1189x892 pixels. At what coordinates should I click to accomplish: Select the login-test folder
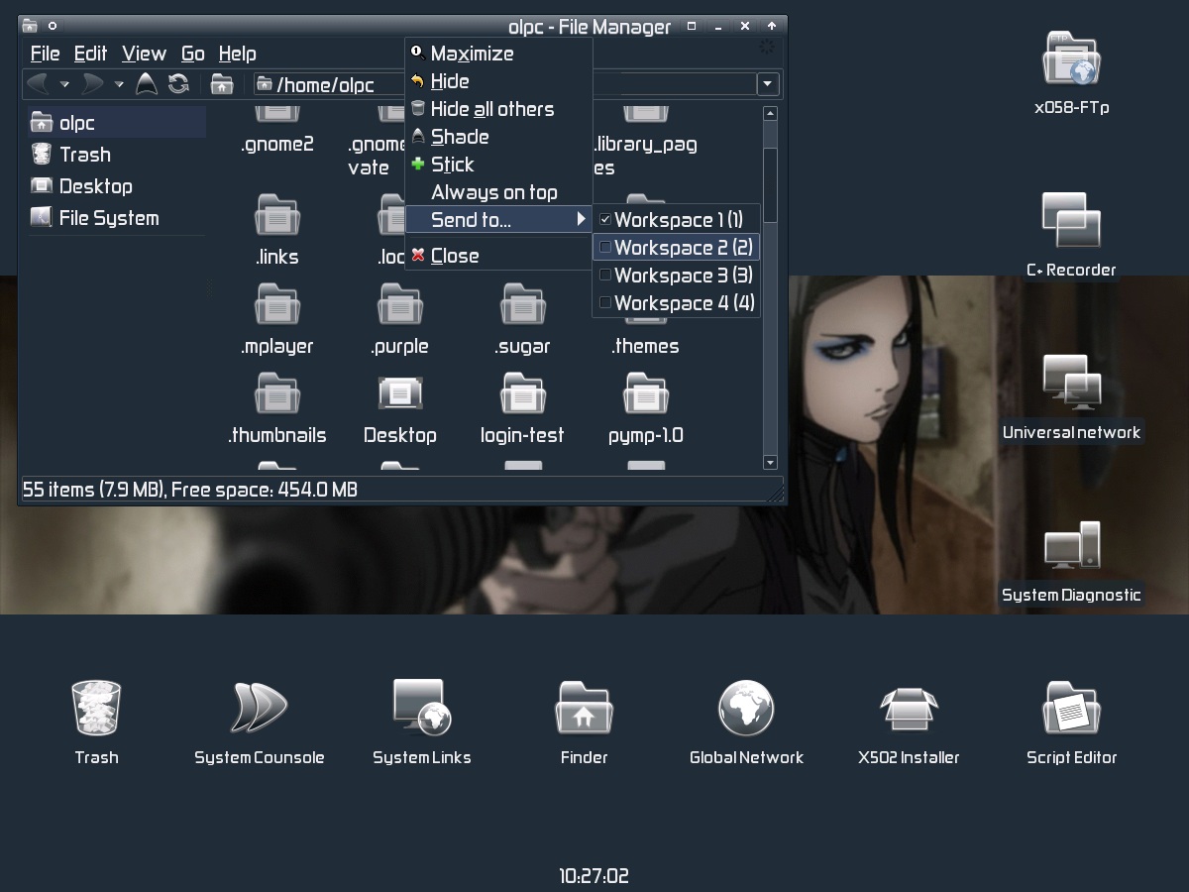click(523, 407)
